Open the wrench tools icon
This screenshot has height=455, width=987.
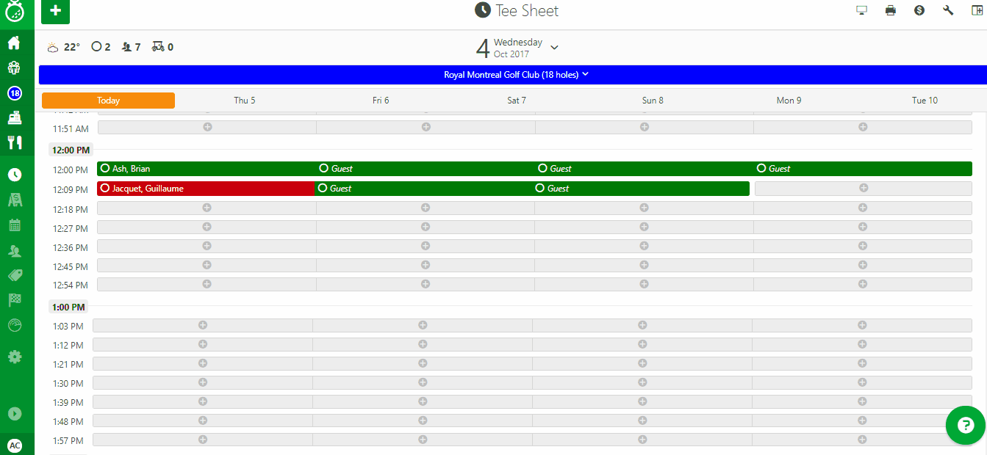pos(947,10)
